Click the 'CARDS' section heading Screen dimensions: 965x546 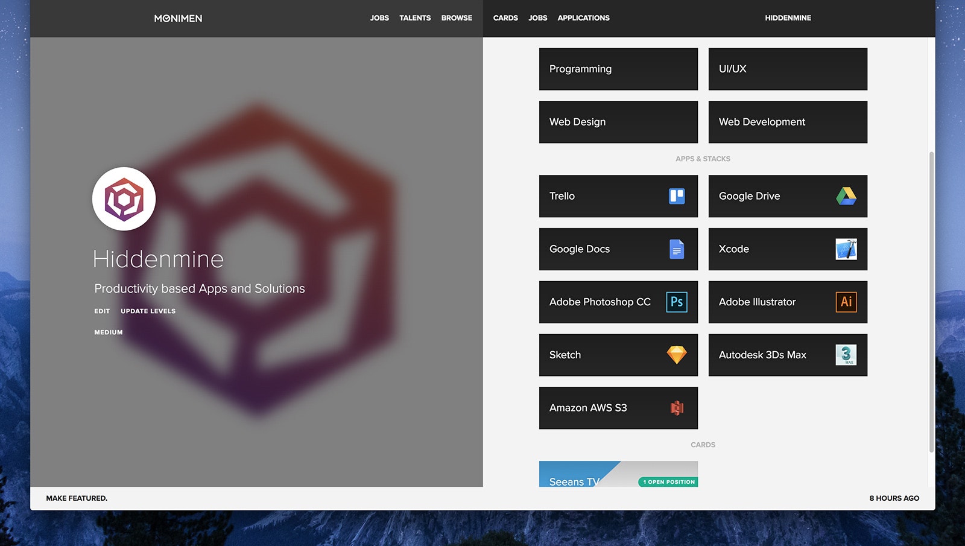tap(703, 445)
